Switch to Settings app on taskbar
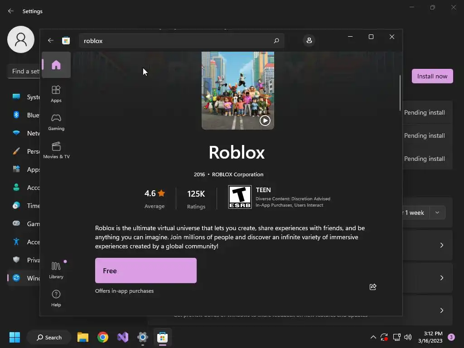464x348 pixels. pos(143,337)
